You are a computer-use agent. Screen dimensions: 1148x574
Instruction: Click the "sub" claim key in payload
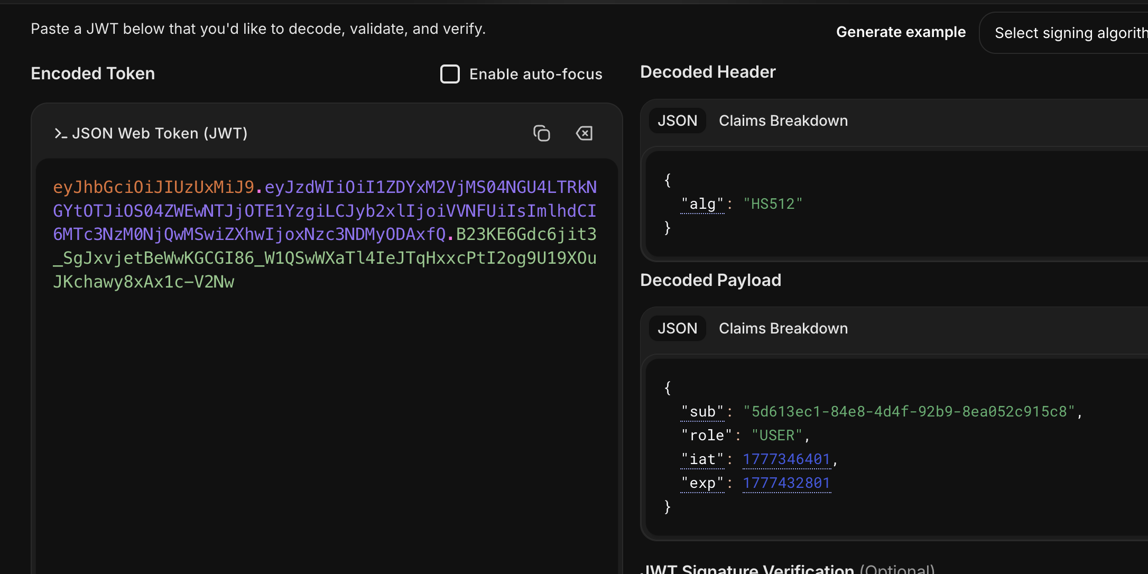[x=702, y=412]
